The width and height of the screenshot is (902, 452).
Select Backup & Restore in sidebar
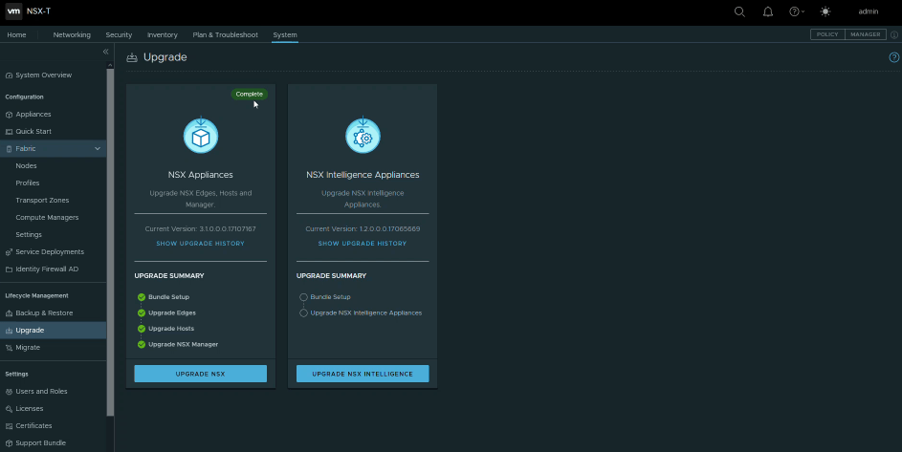[44, 312]
